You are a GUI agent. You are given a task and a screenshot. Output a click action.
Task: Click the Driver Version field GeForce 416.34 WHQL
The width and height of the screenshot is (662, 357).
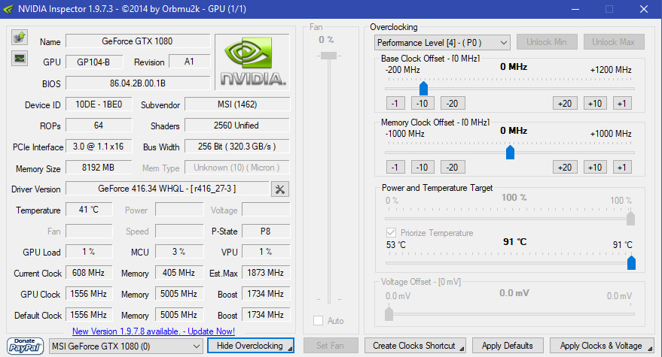coord(167,189)
